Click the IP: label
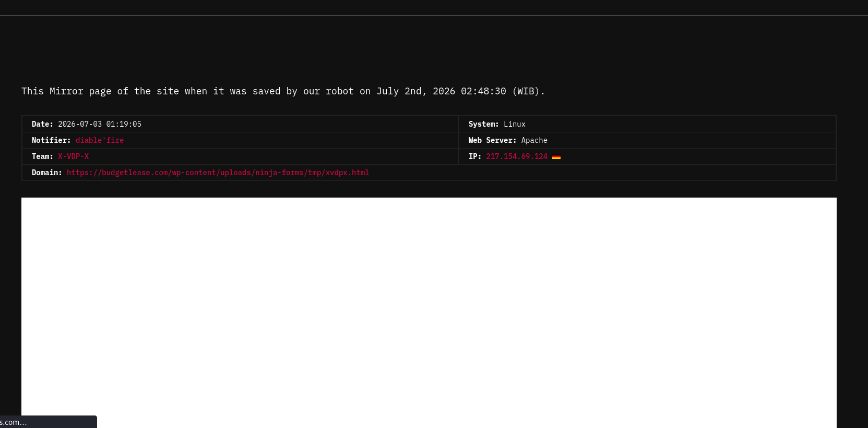Screen dimensions: 868x428 475,156
